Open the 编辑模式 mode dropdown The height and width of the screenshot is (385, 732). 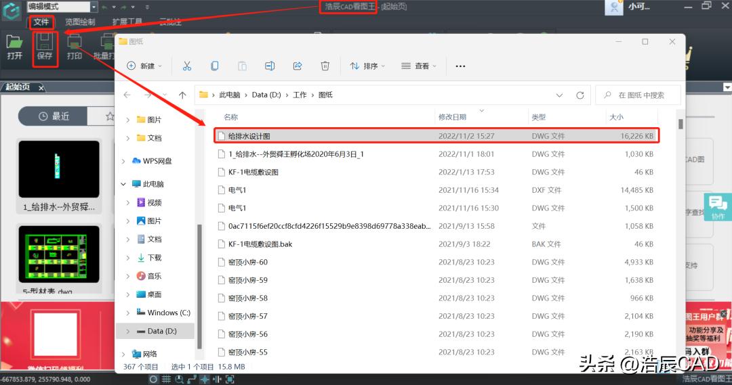click(94, 7)
